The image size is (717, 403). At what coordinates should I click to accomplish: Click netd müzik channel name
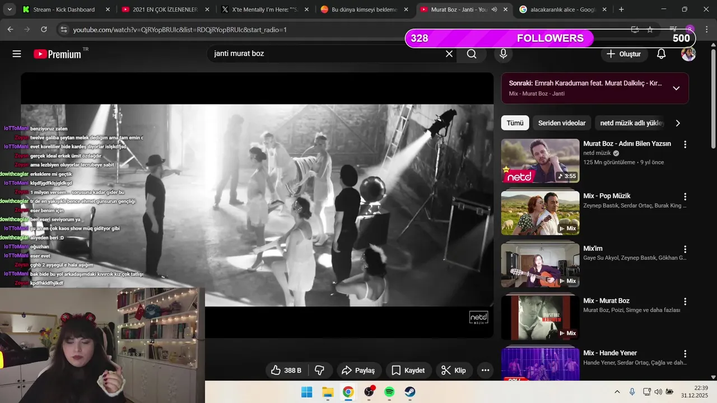(597, 153)
